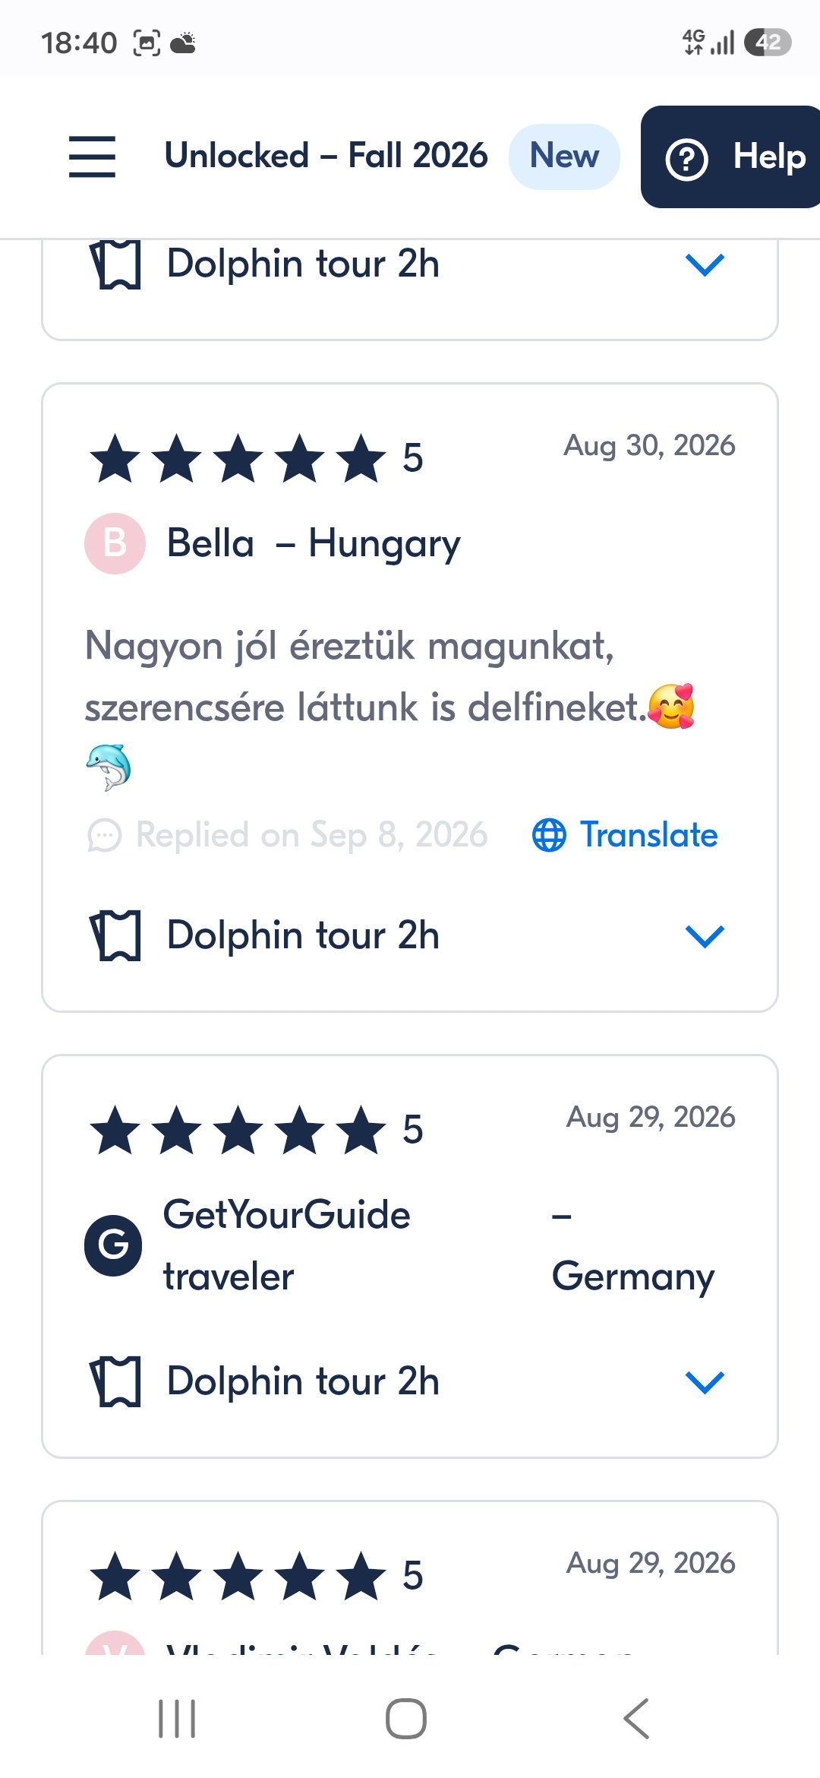Screen dimensions: 820x1778
Task: Tap the GetYourGuide traveler G avatar
Action: [113, 1245]
